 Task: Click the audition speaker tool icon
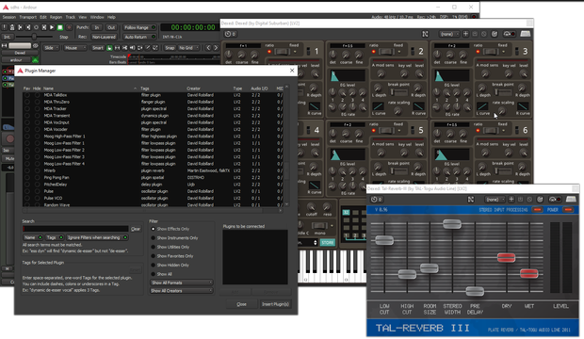click(132, 48)
